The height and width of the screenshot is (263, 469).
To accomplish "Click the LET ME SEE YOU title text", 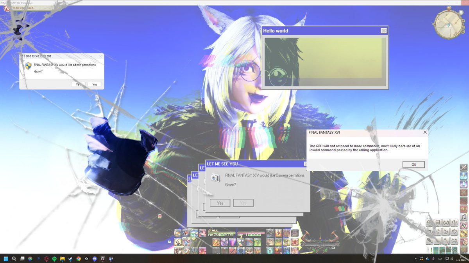I will coord(222,164).
